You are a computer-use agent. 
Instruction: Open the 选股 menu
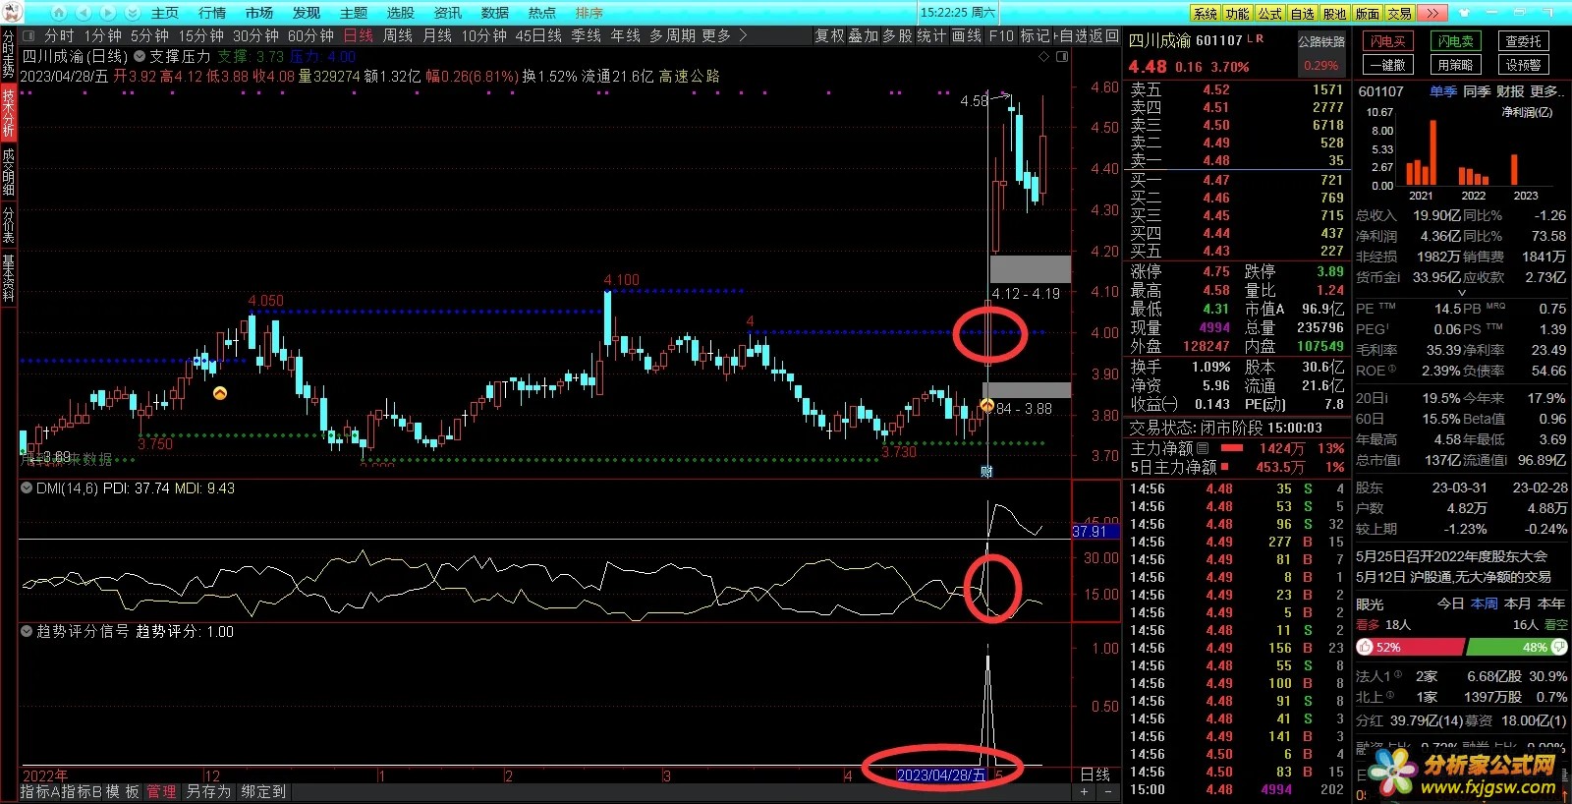pyautogui.click(x=400, y=13)
